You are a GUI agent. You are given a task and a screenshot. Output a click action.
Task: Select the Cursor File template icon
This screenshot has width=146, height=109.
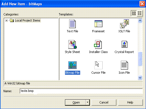98,65
